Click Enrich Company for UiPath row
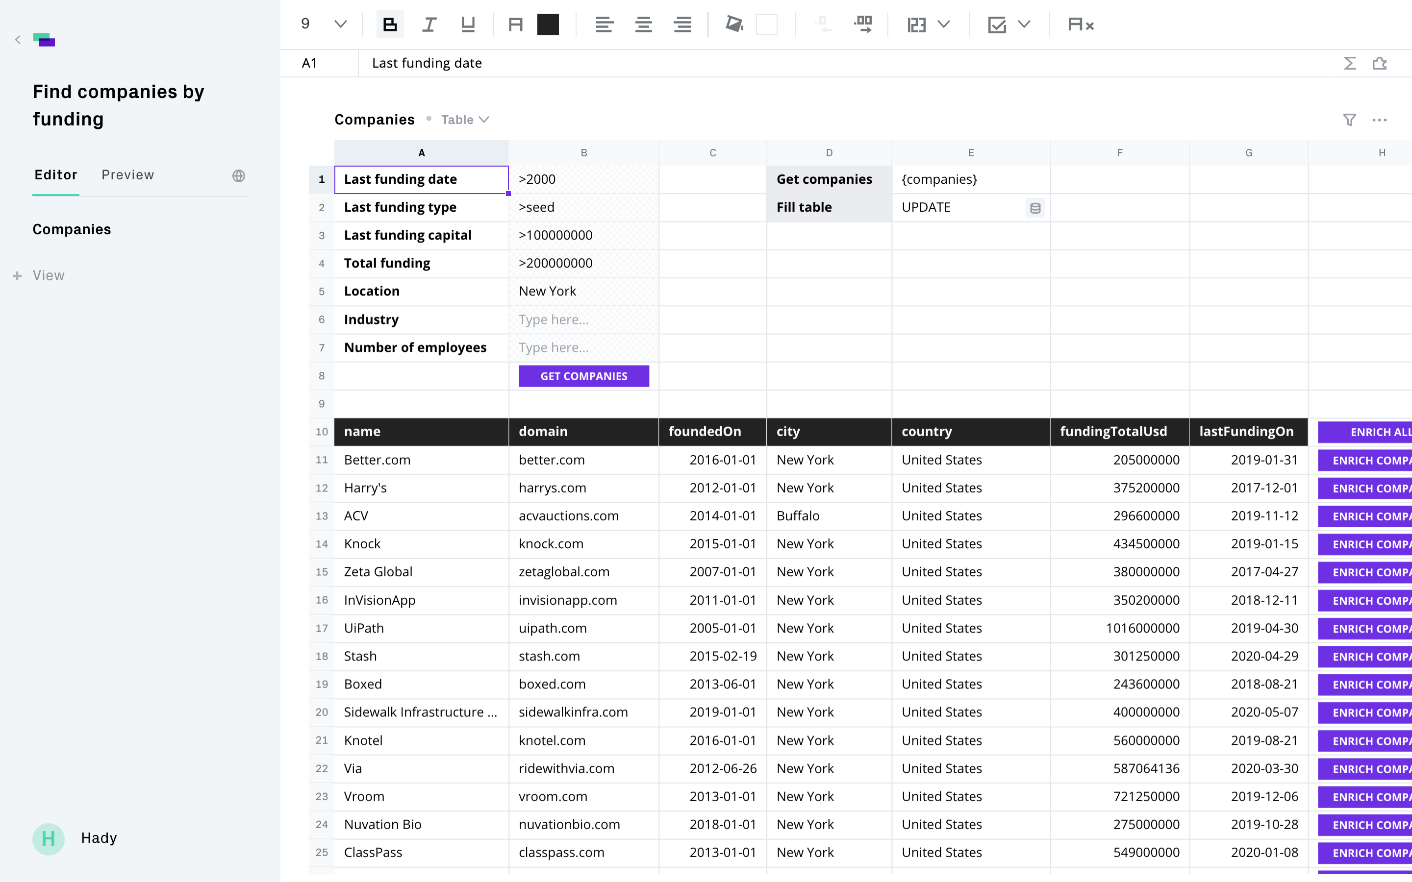This screenshot has height=882, width=1412. point(1365,629)
